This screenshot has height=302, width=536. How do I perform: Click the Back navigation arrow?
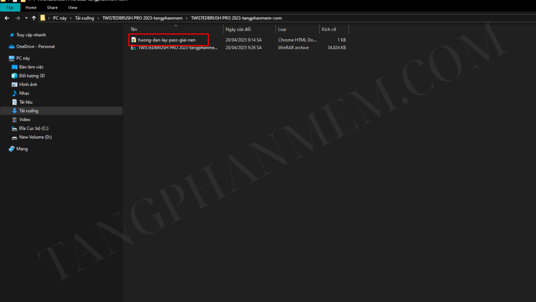[x=7, y=18]
